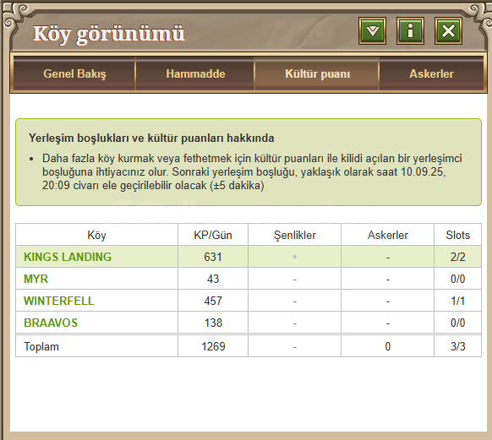Switch to the Genel Bakış tab
The width and height of the screenshot is (492, 440).
coord(74,74)
